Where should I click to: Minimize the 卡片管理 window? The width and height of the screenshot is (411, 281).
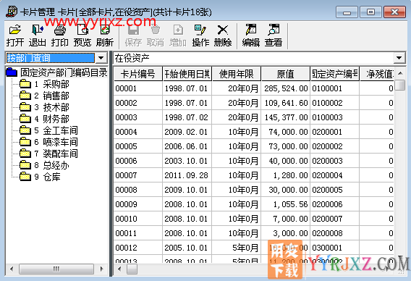(347, 12)
